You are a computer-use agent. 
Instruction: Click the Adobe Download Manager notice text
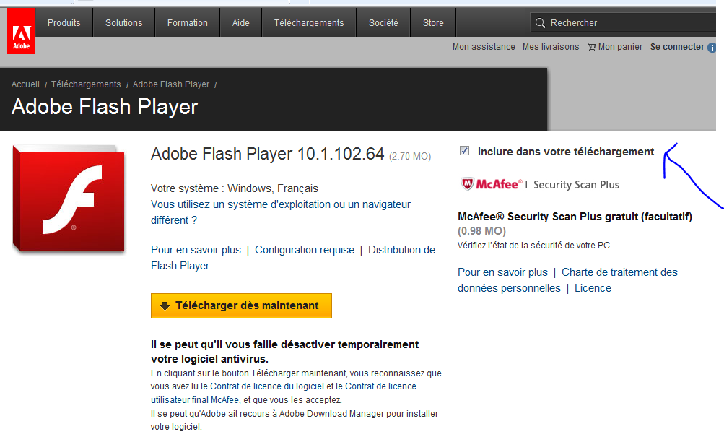coord(294,420)
